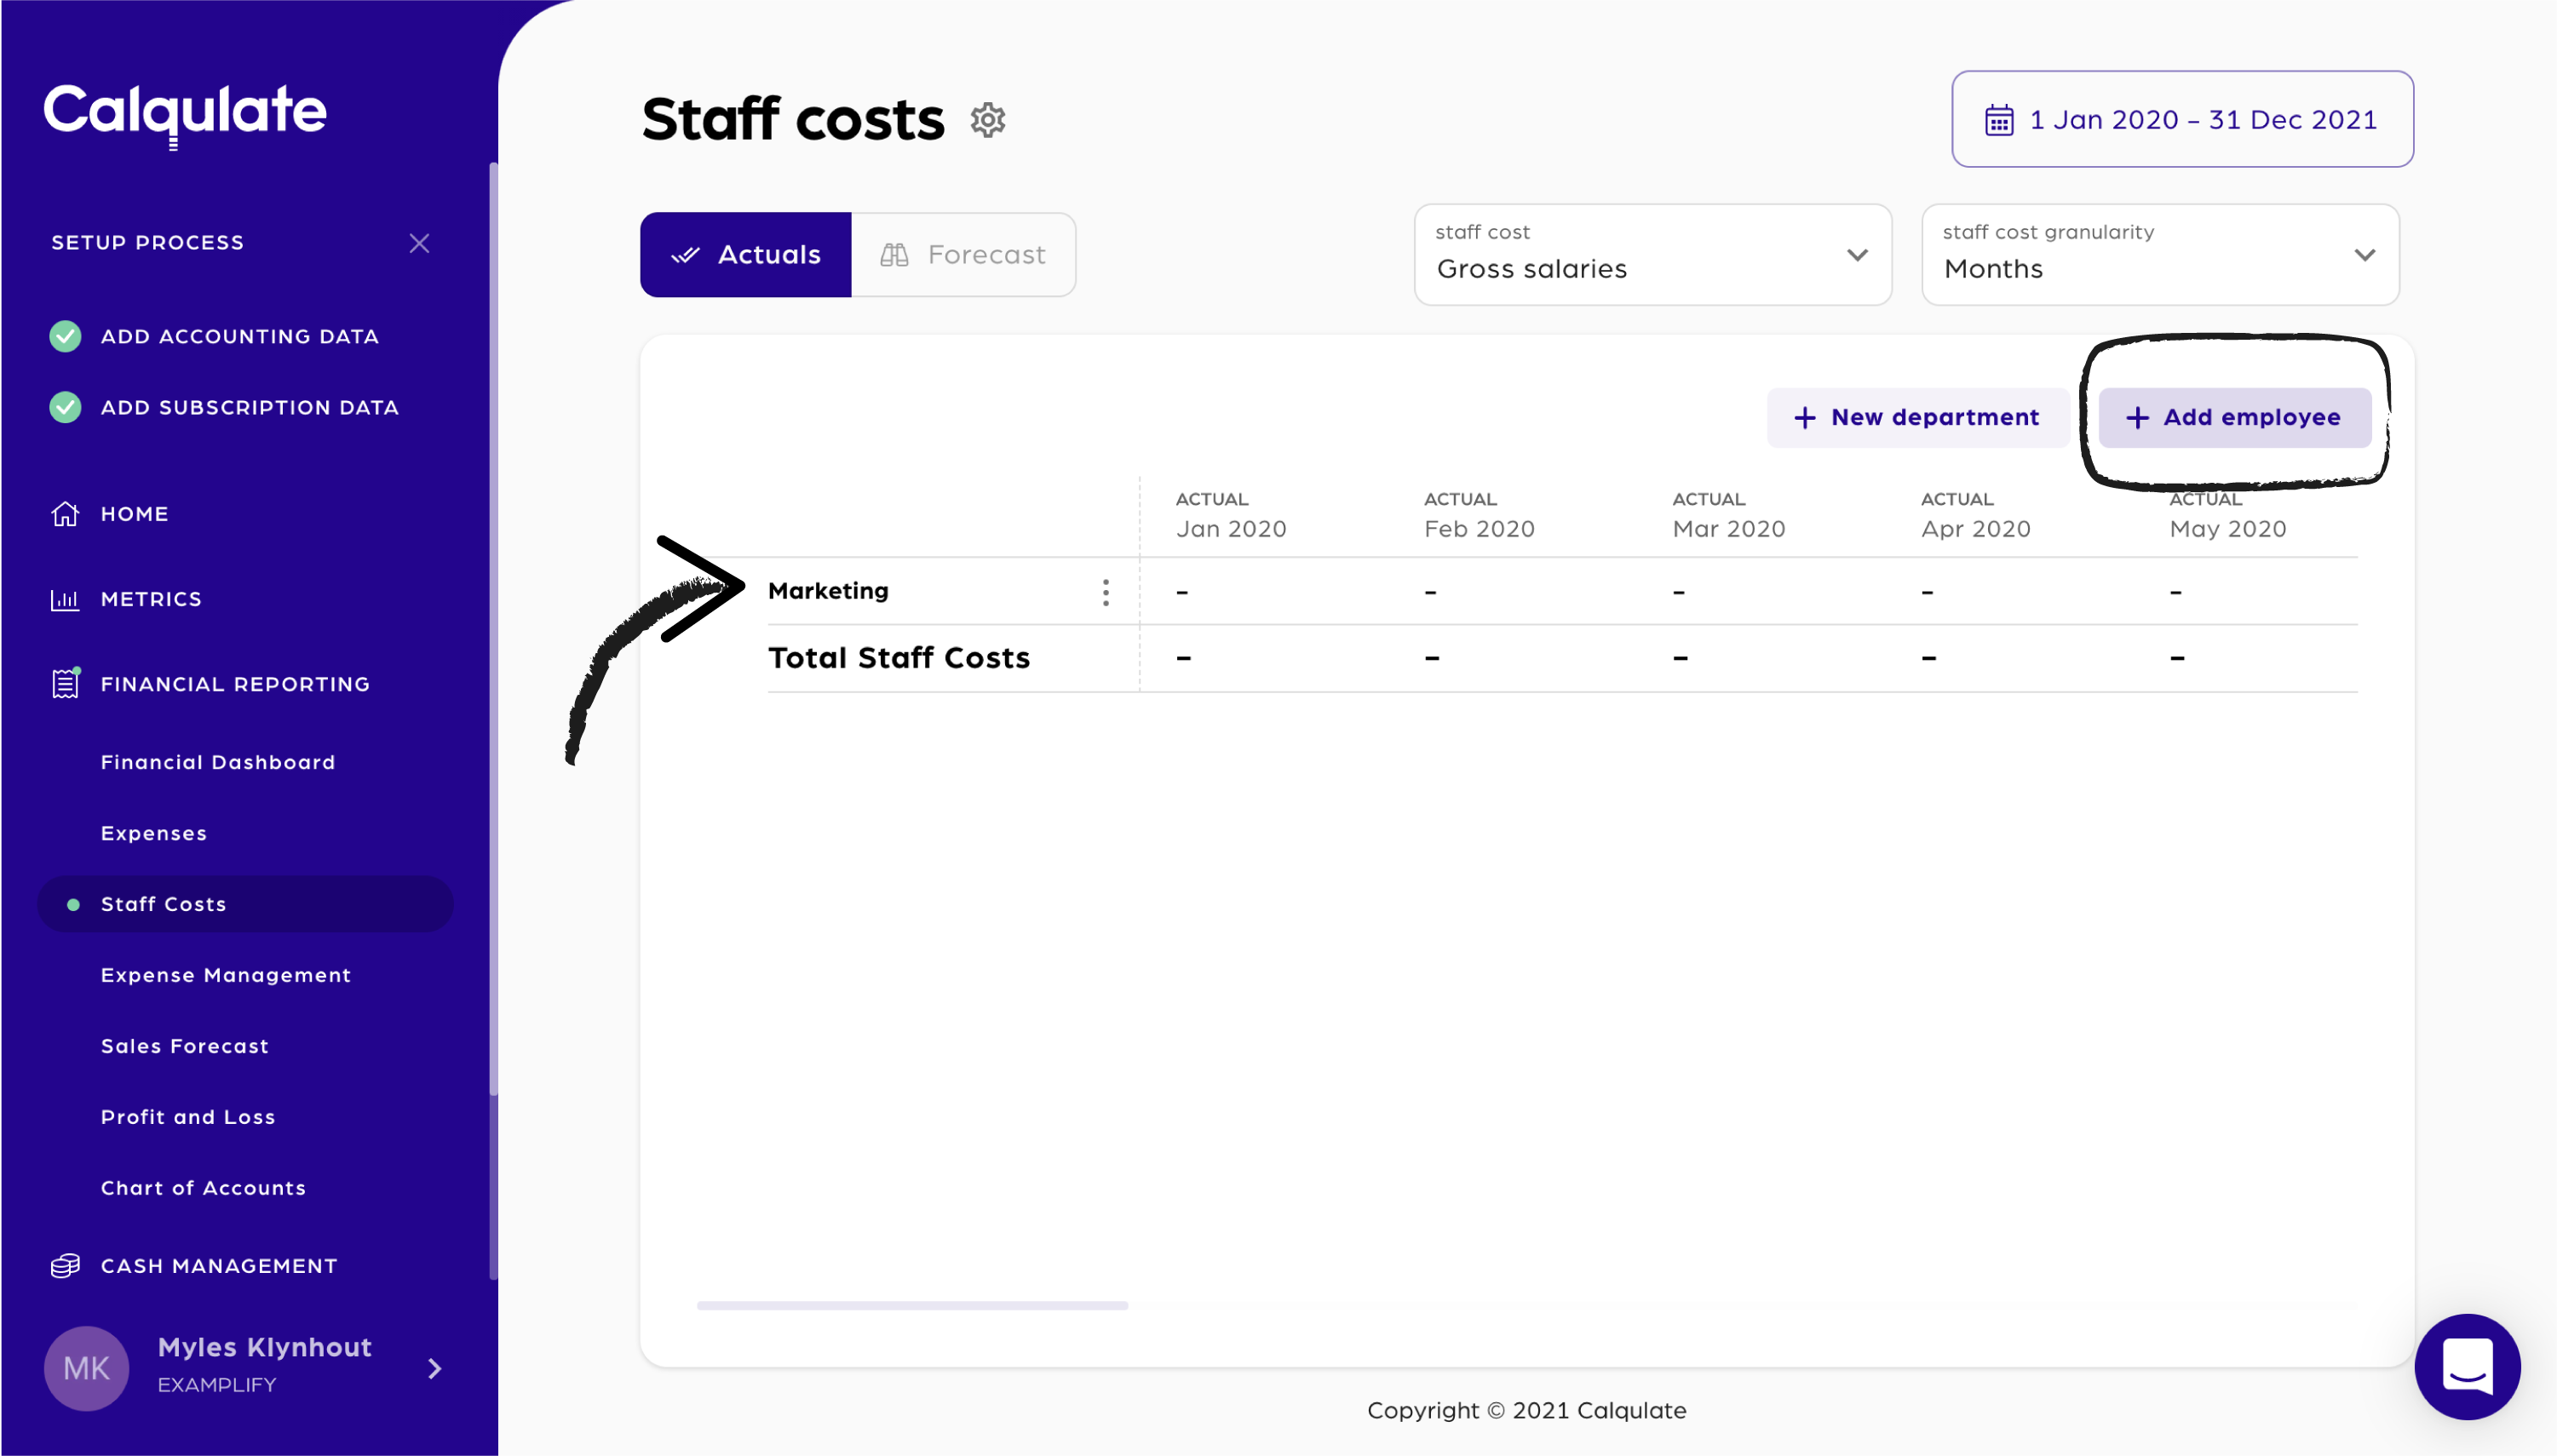This screenshot has height=1456, width=2557.
Task: Click the Home house icon
Action: (x=65, y=514)
